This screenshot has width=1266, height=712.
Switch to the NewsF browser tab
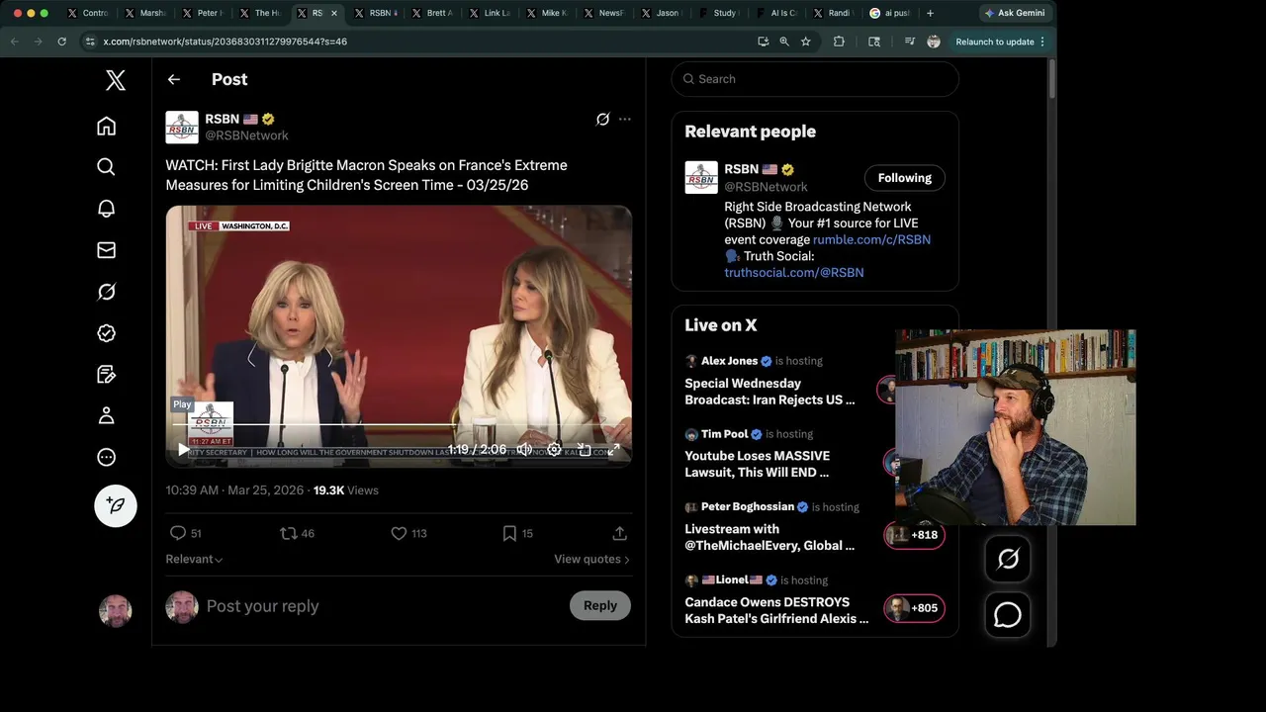(605, 13)
